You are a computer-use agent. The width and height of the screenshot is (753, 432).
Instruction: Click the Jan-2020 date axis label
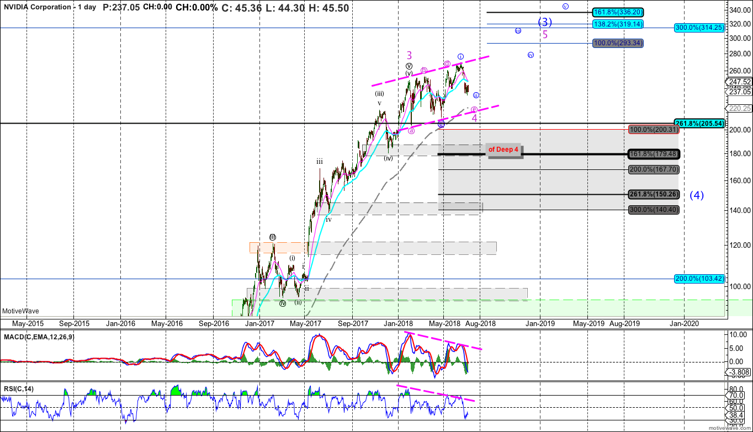[x=685, y=324]
